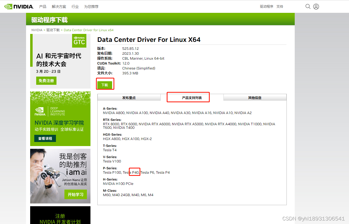The image size is (349, 224).
Task: Switch to the 其他信息 tab
Action: click(255, 98)
